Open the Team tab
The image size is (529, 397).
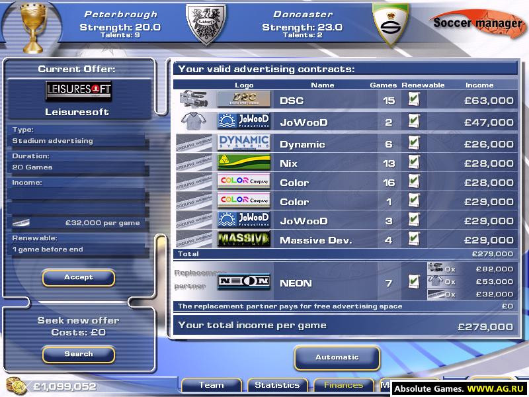pos(212,385)
